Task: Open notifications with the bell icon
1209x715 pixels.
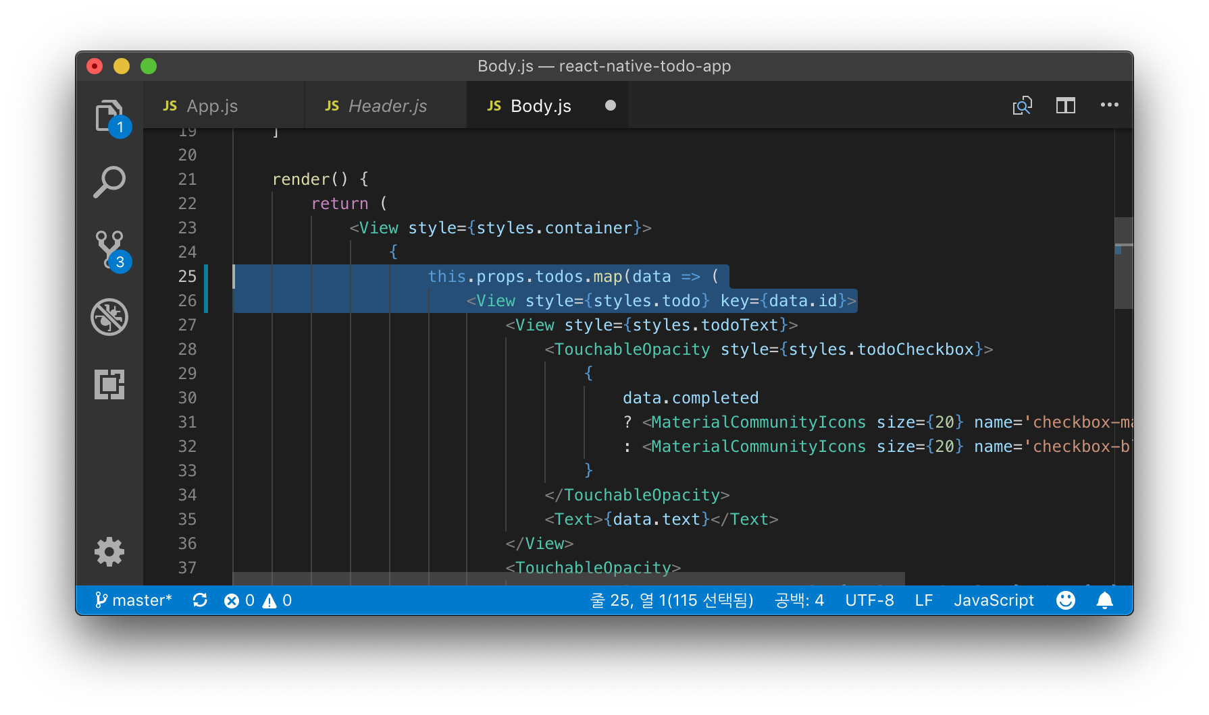Action: [x=1105, y=600]
